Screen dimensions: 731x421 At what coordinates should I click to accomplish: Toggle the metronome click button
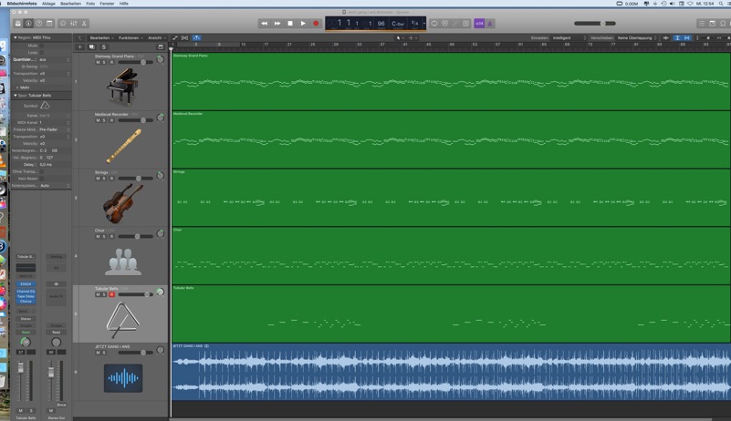[490, 24]
